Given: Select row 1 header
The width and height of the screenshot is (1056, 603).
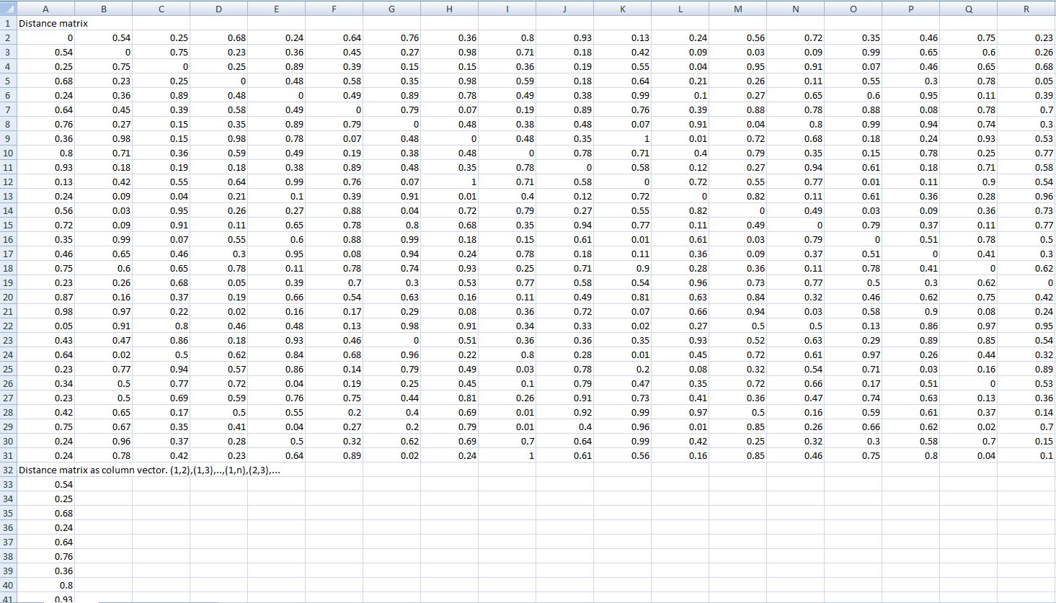Looking at the screenshot, I should [x=8, y=23].
